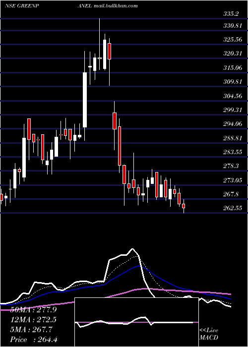This screenshot has width=248, height=347.
Task: Click the 50MA : 277.9 readout
Action: pos(33,310)
